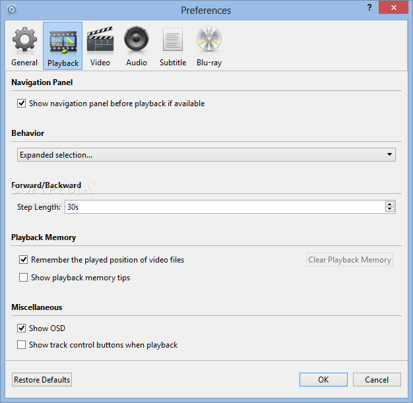Close the Preferences dialog
This screenshot has height=403, width=413.
click(393, 7)
